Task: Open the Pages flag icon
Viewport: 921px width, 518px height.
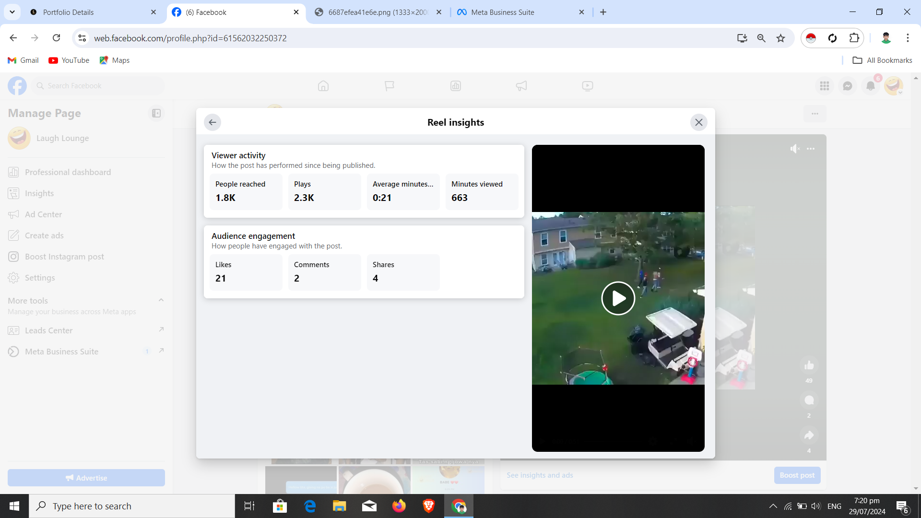Action: pyautogui.click(x=390, y=86)
